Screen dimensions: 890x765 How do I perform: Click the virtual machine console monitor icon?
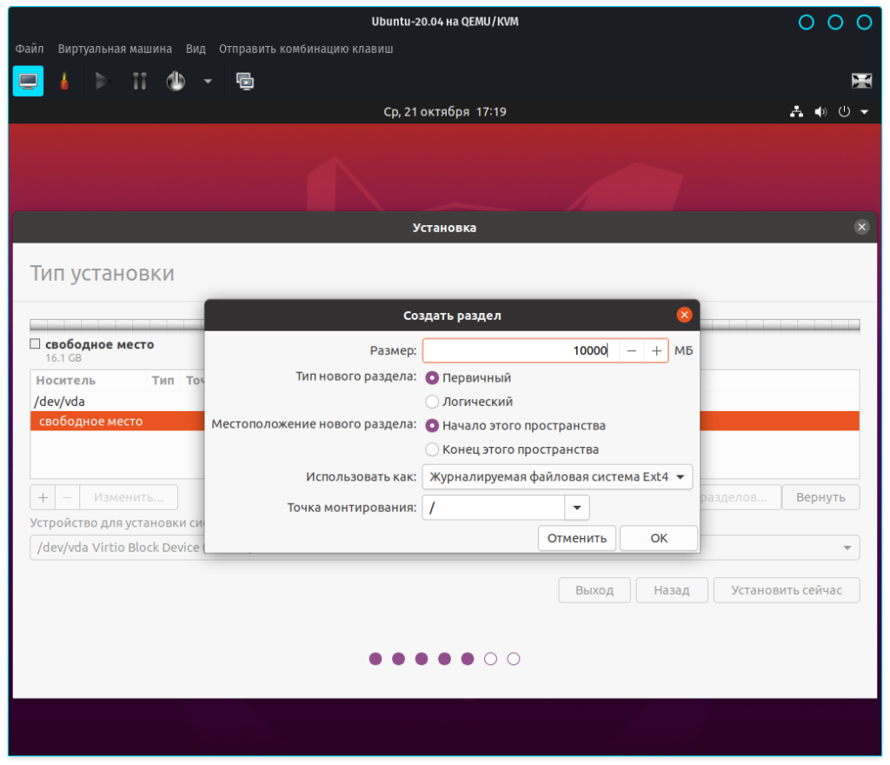tap(28, 81)
